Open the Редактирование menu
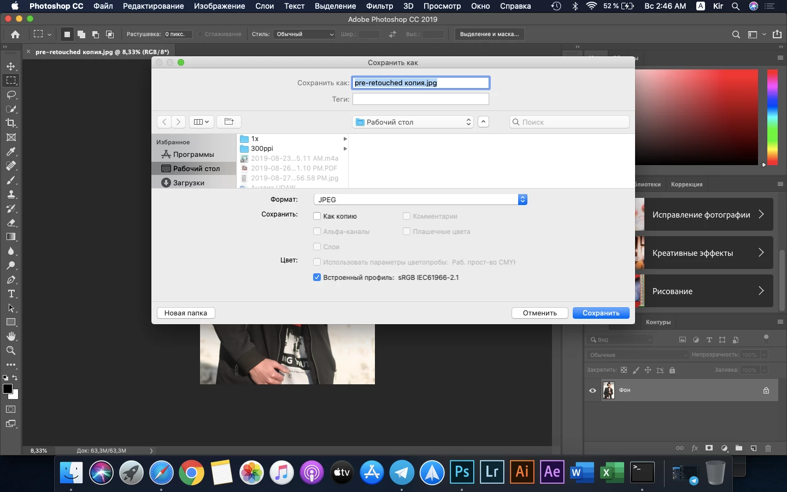787x492 pixels. [x=153, y=6]
